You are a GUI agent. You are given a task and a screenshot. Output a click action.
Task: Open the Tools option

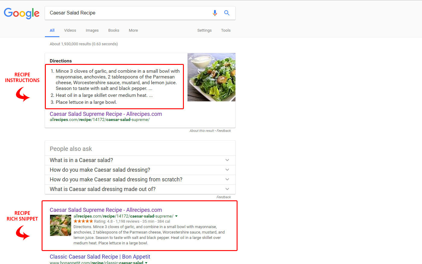tap(226, 30)
